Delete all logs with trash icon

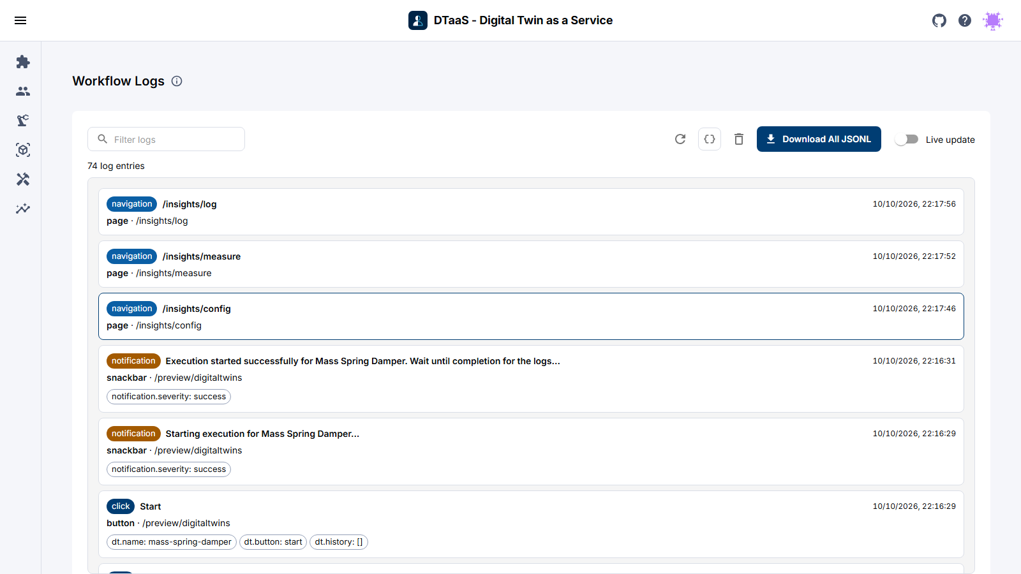pos(739,139)
